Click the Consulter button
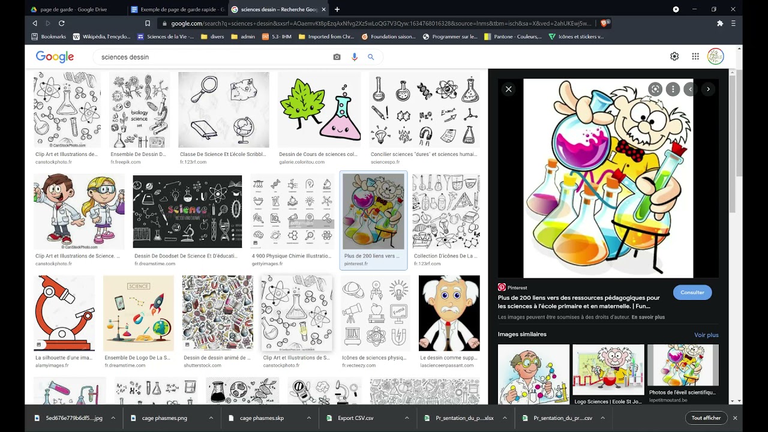The height and width of the screenshot is (432, 768). [692, 292]
